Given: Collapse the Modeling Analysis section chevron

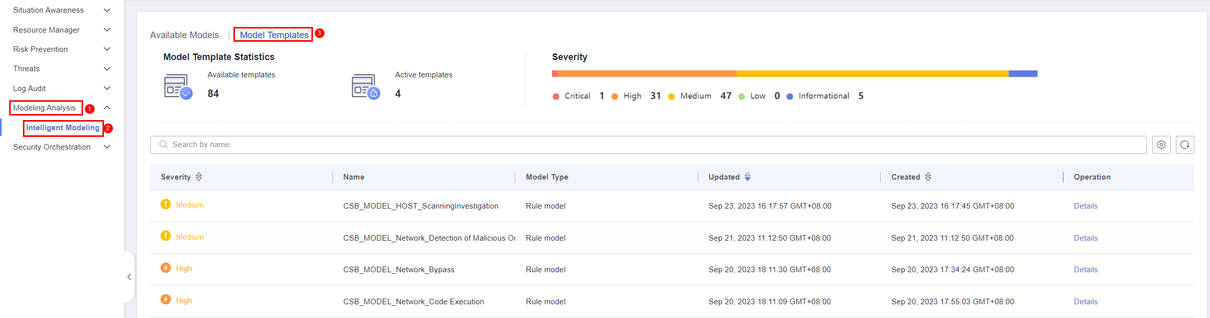Looking at the screenshot, I should coord(107,108).
